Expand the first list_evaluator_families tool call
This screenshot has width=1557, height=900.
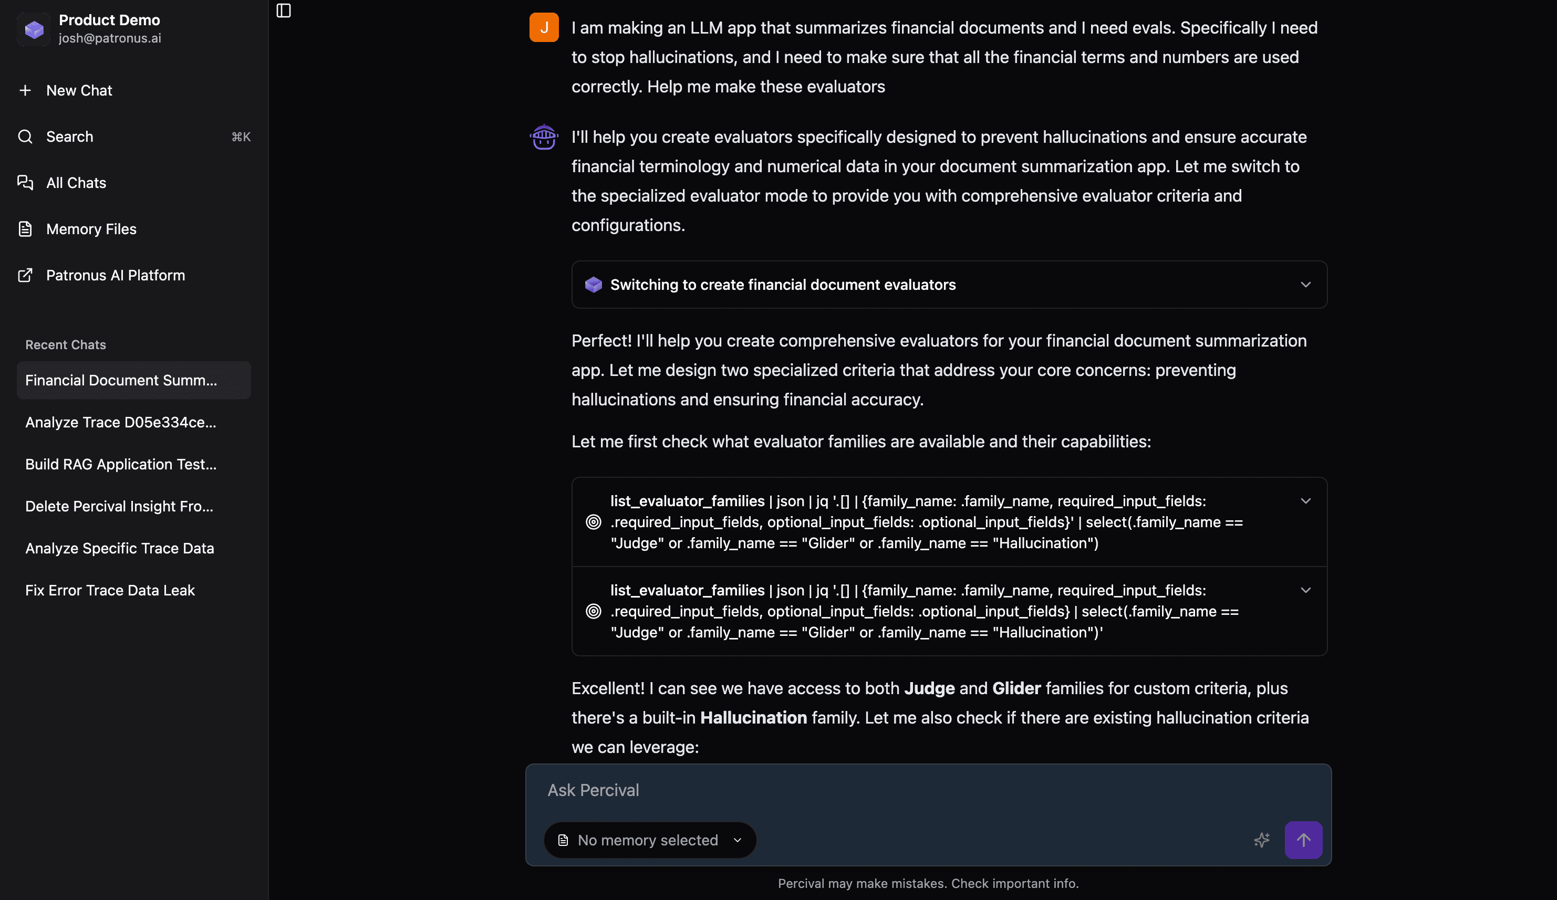(1305, 501)
